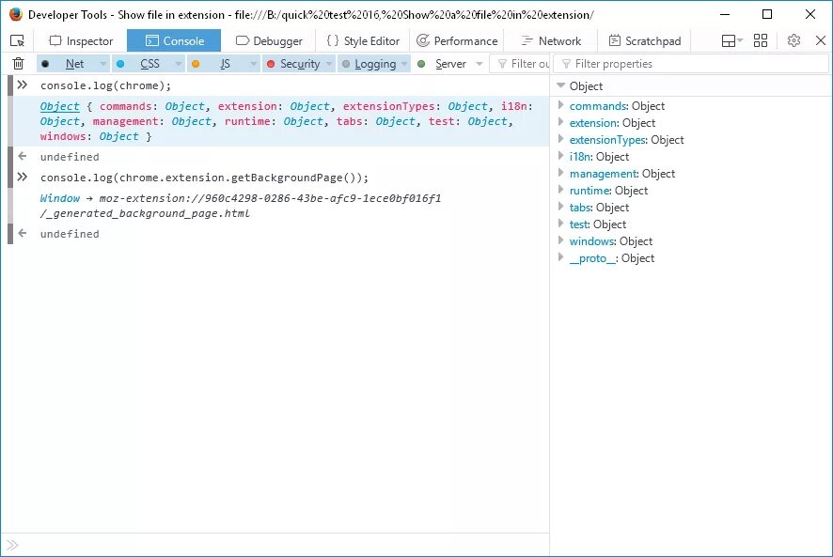Click the underlined Object link in output
Screen dimensions: 833x557
coord(59,106)
